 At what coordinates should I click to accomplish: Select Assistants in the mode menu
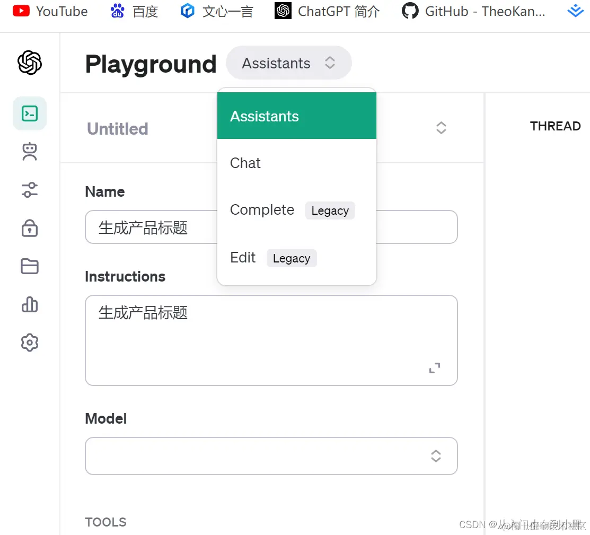coord(297,116)
